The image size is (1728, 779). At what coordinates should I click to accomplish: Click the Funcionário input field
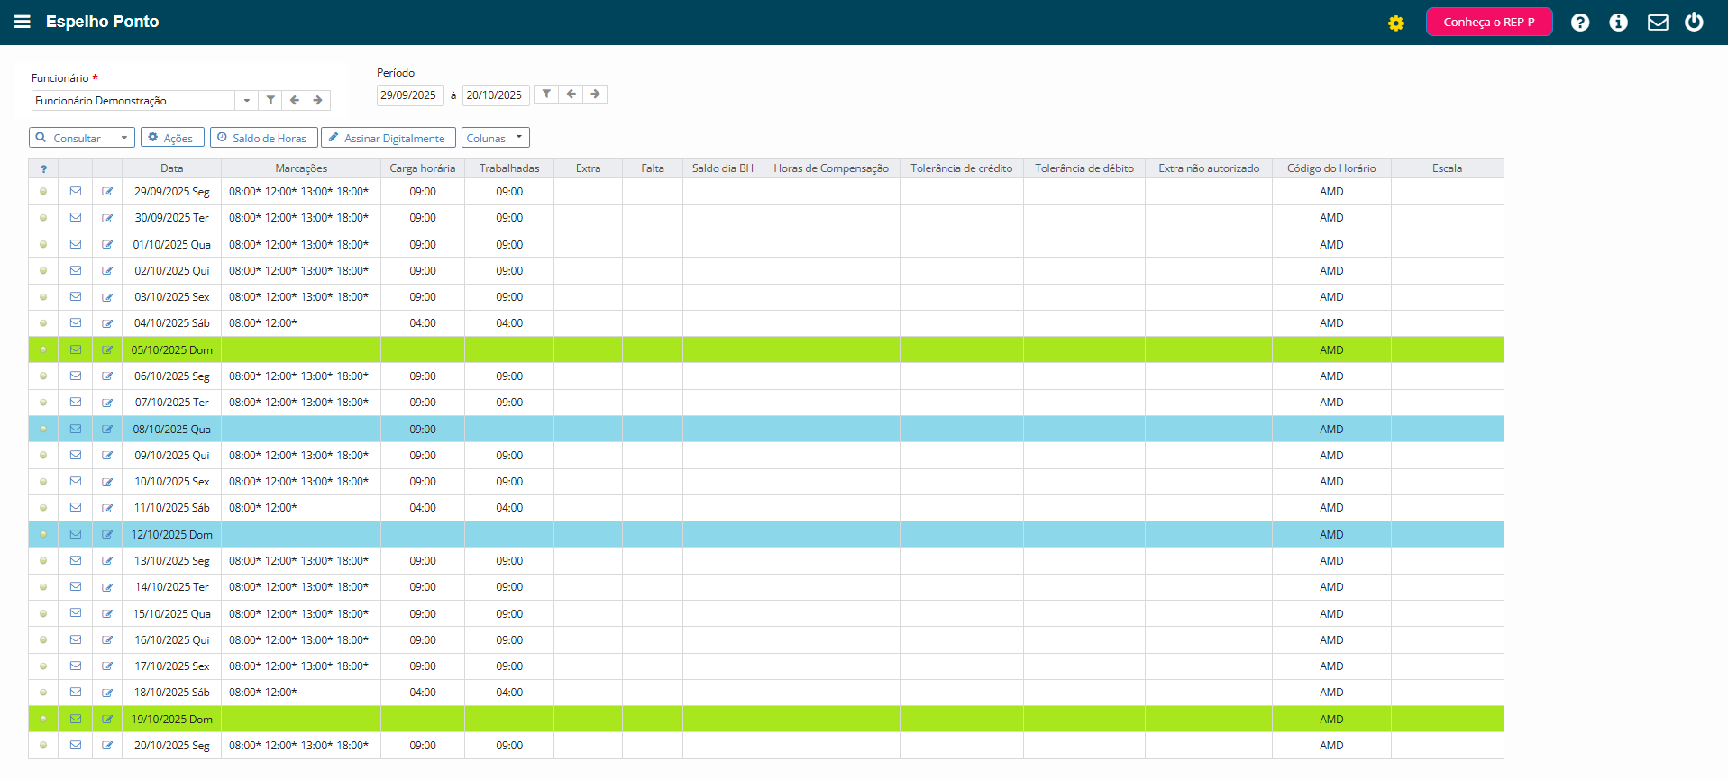coord(133,100)
